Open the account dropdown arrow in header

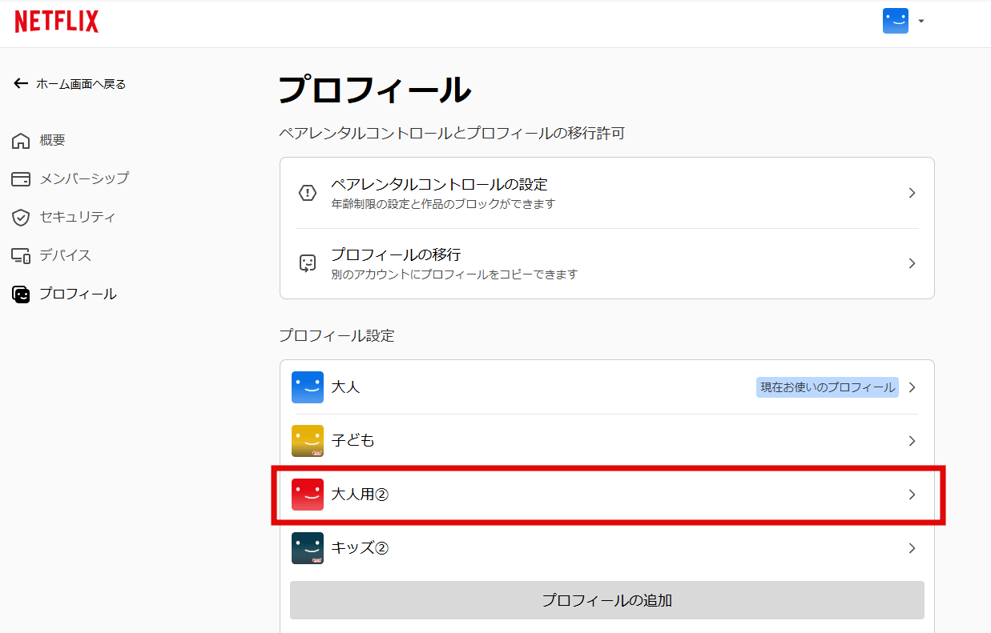(x=921, y=22)
